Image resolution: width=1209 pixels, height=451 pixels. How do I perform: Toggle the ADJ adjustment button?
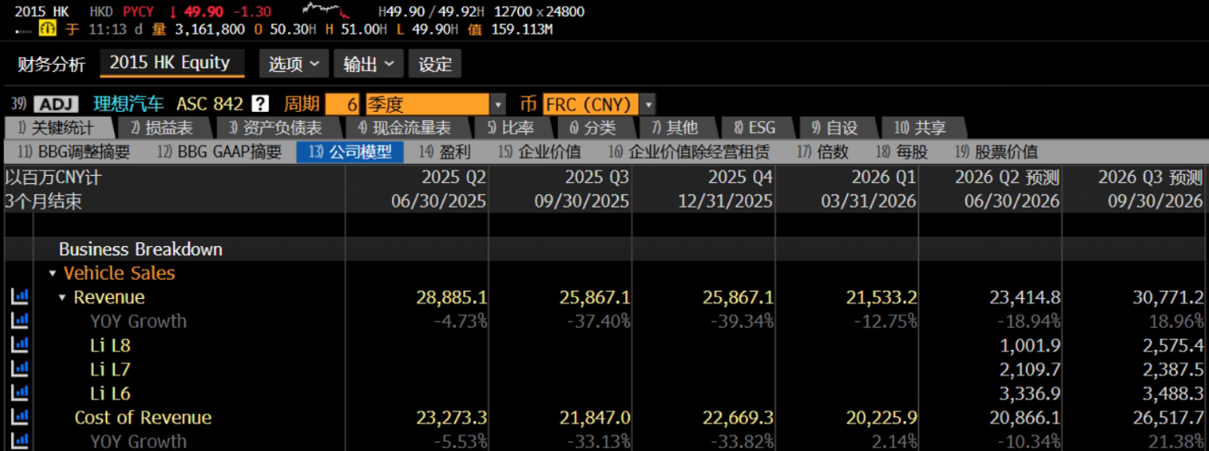pos(57,104)
